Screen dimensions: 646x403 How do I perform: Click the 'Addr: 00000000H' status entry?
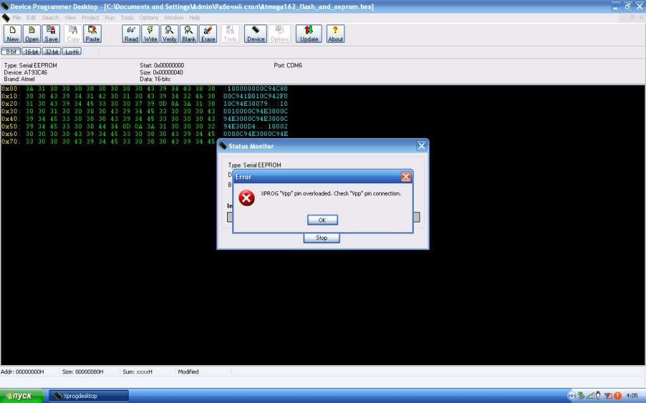22,372
